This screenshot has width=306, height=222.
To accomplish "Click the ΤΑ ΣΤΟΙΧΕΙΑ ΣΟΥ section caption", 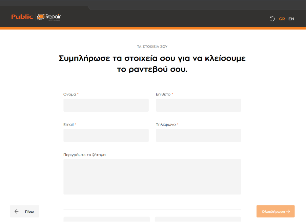I will (x=152, y=47).
